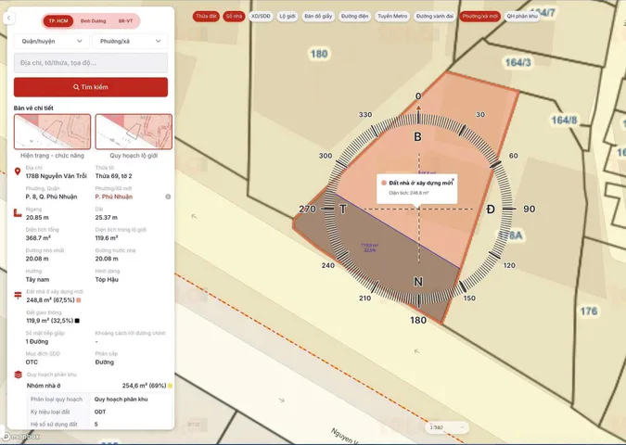Open Hiện trạng - chức năng thumbnail
This screenshot has height=445, width=626.
[x=52, y=132]
